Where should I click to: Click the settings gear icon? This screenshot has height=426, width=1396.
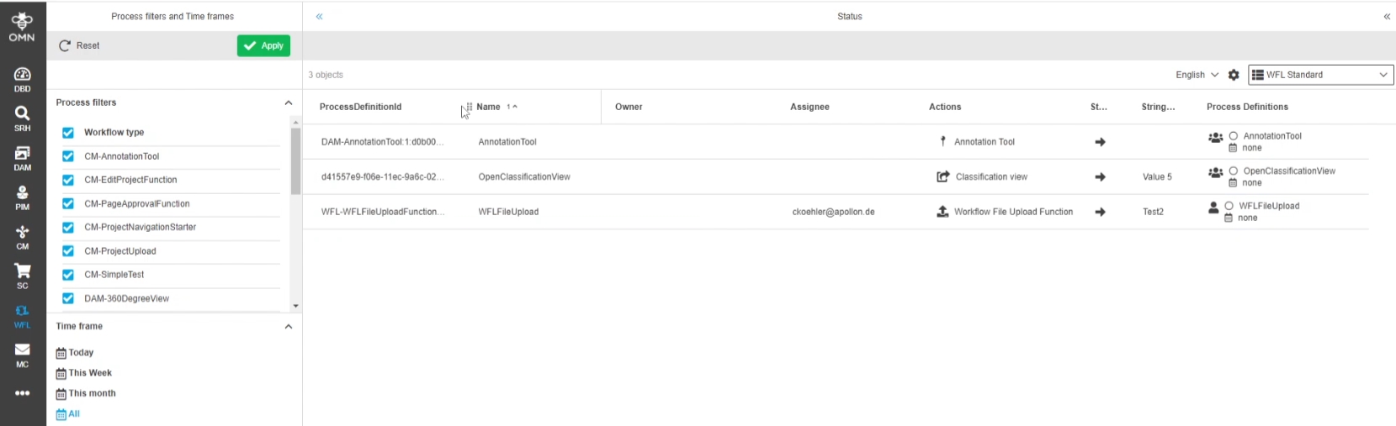click(1234, 75)
